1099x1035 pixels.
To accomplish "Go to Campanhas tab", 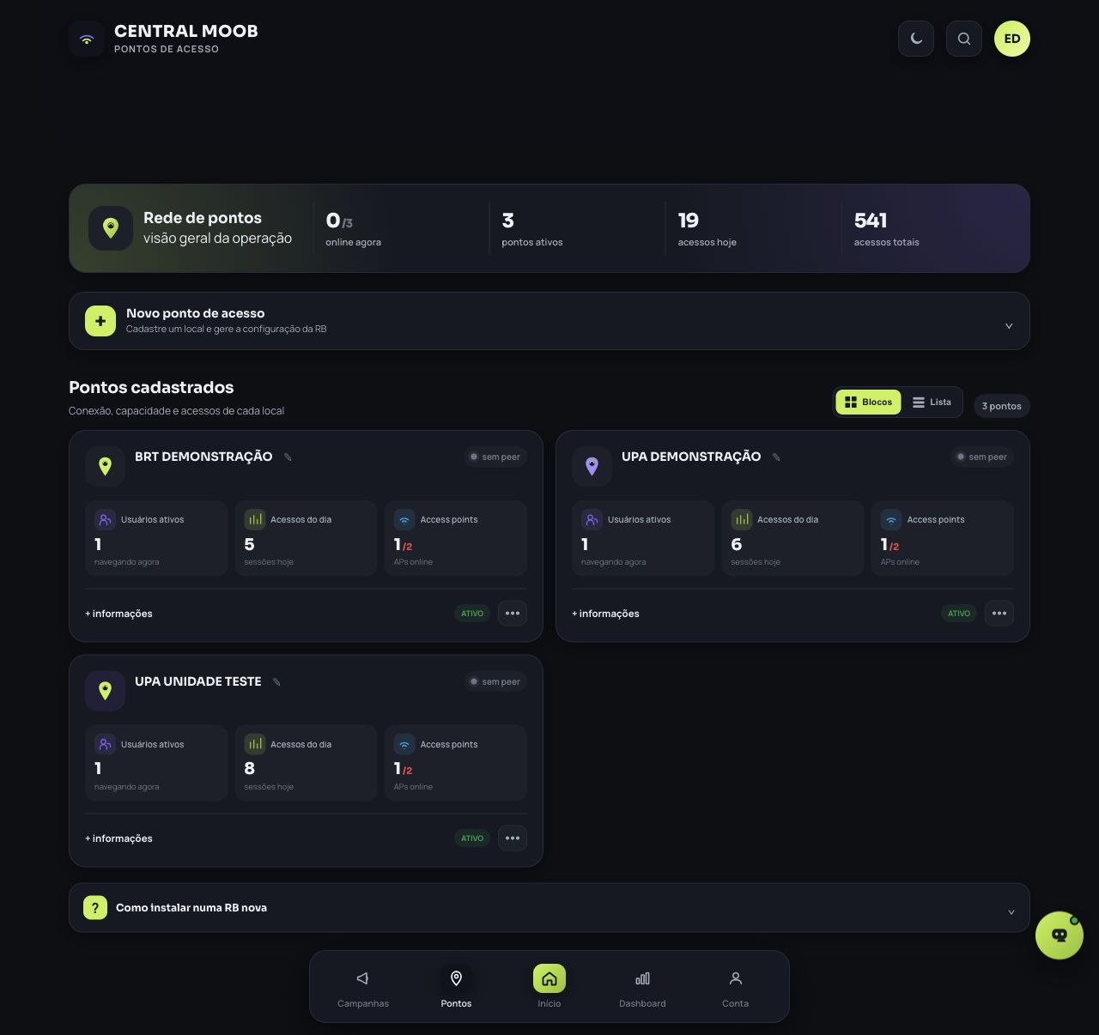I will tap(363, 989).
